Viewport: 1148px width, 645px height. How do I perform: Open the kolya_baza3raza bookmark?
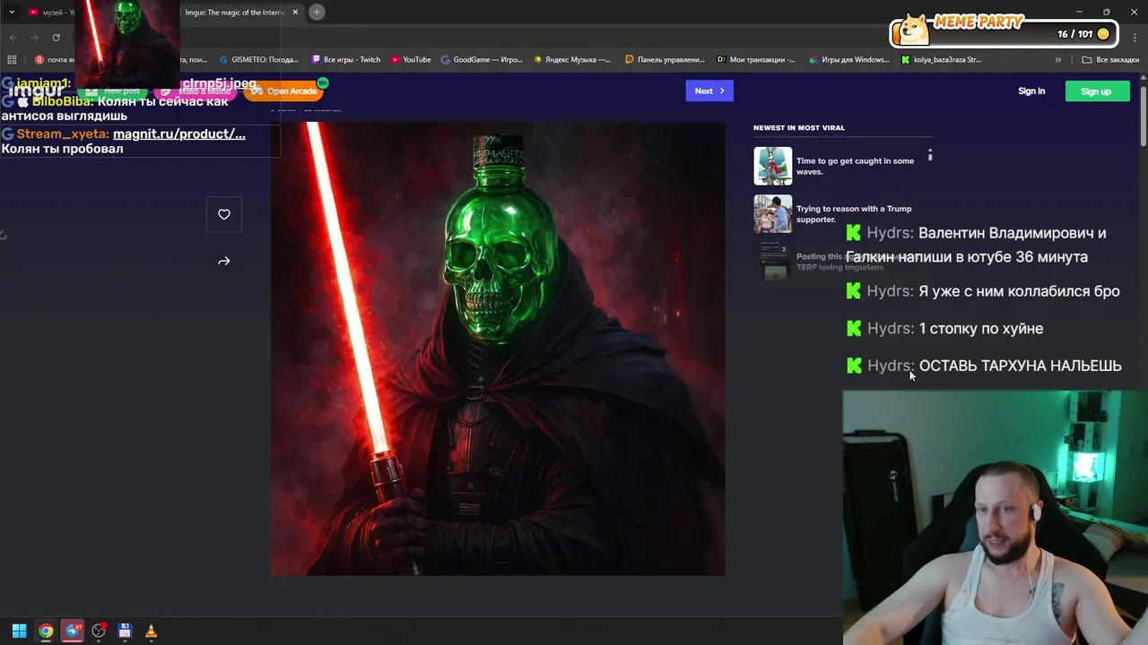941,60
